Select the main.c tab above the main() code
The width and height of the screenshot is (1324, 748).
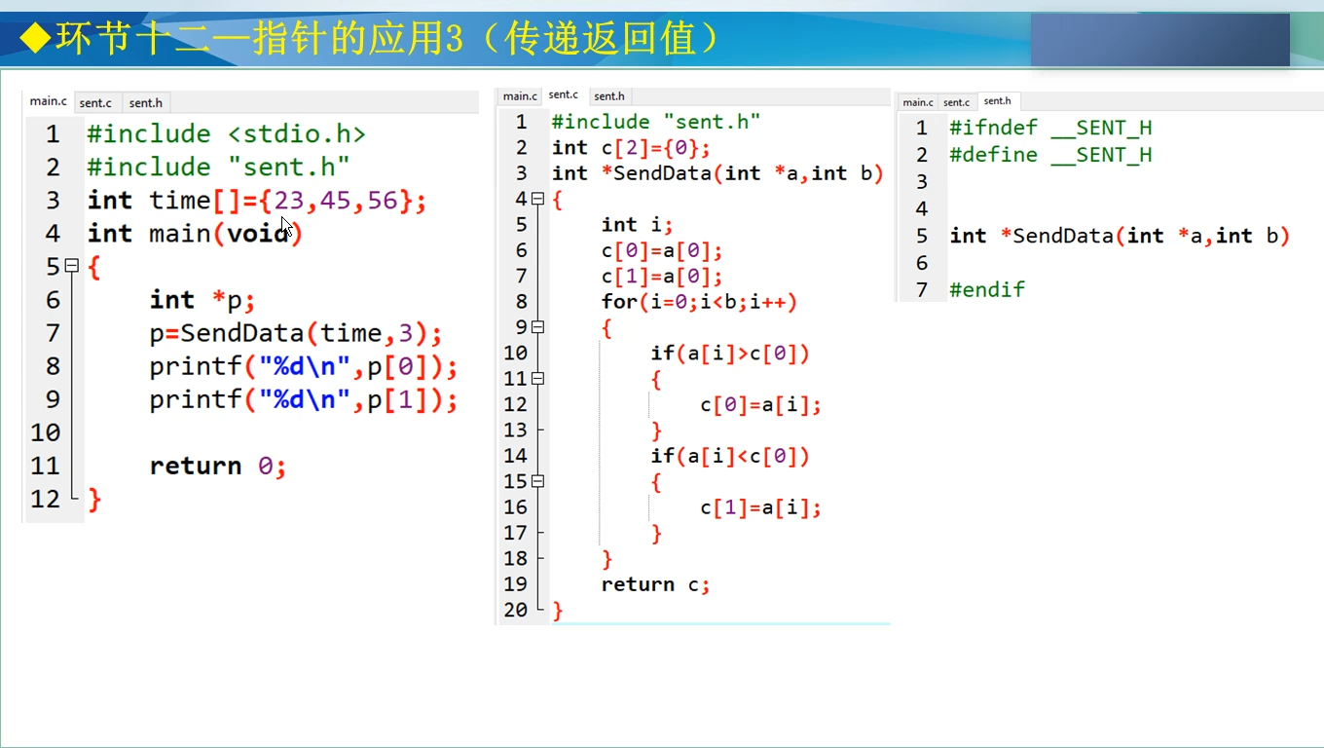[49, 101]
